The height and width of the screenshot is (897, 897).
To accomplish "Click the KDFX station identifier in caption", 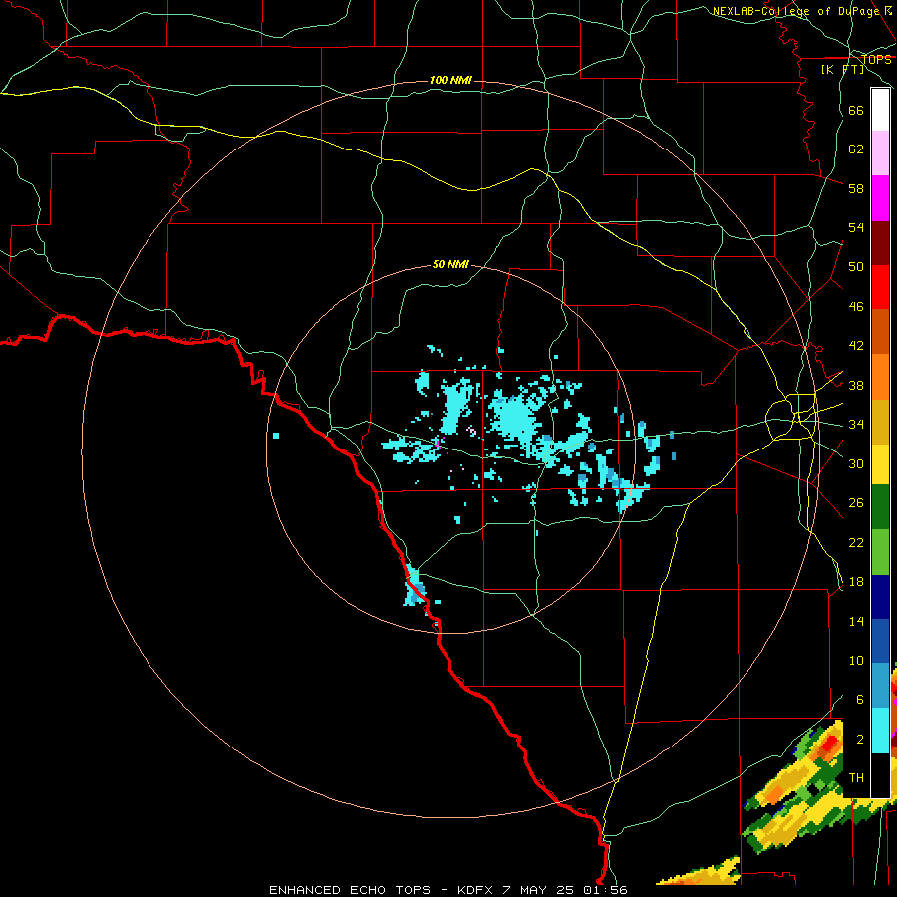I will pyautogui.click(x=477, y=890).
